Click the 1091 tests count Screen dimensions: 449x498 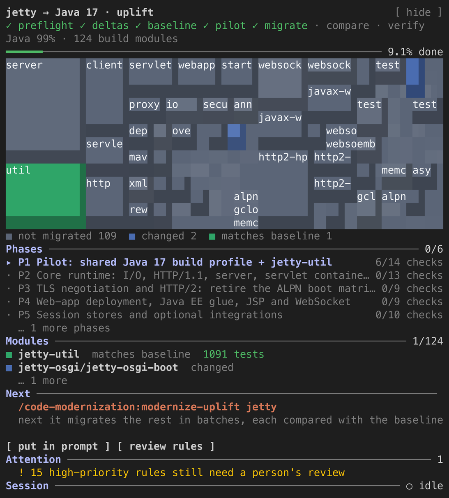click(x=234, y=354)
